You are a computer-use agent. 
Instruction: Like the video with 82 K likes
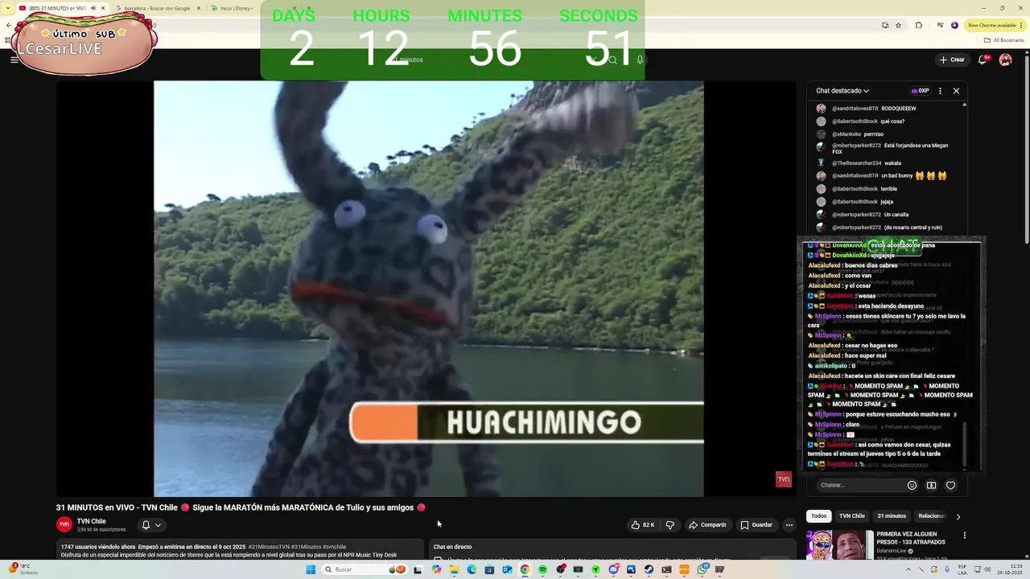642,524
